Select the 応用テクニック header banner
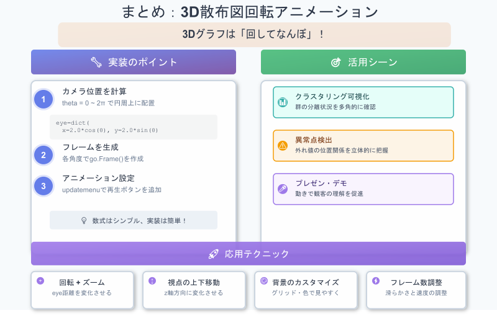The height and width of the screenshot is (315, 497). pyautogui.click(x=248, y=254)
